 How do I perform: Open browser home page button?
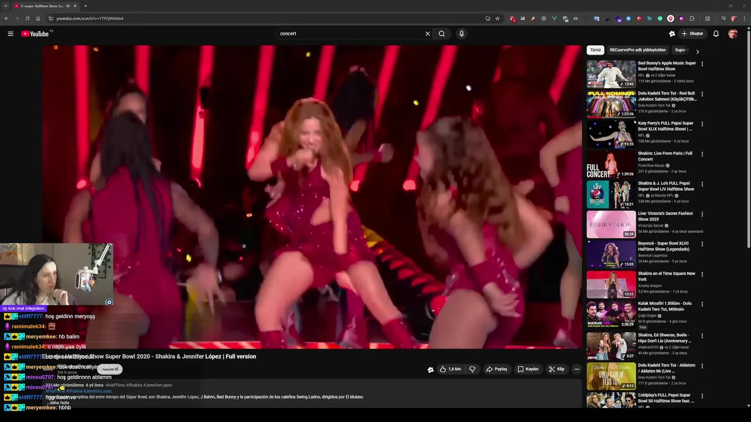tap(38, 18)
